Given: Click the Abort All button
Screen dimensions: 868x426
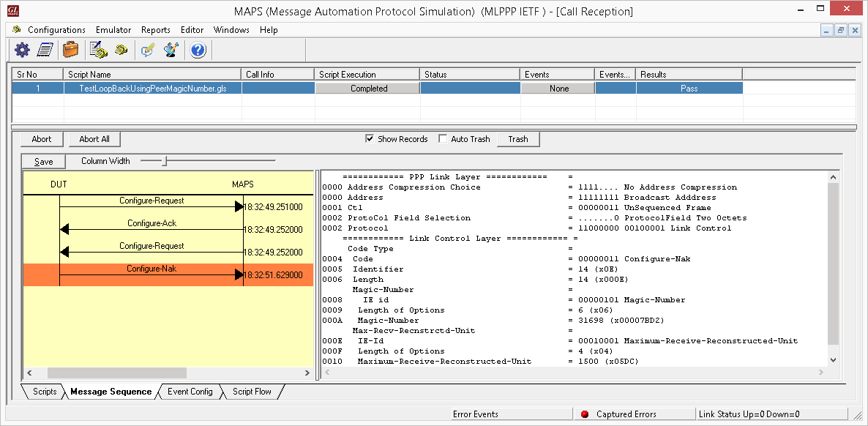Looking at the screenshot, I should [x=94, y=140].
